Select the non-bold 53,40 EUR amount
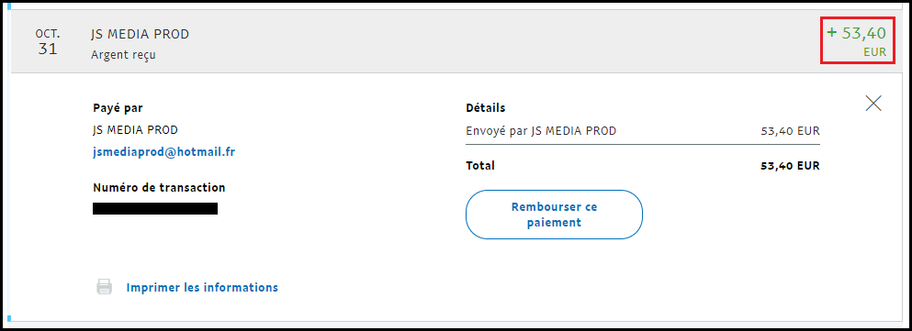The image size is (912, 331). pyautogui.click(x=791, y=131)
